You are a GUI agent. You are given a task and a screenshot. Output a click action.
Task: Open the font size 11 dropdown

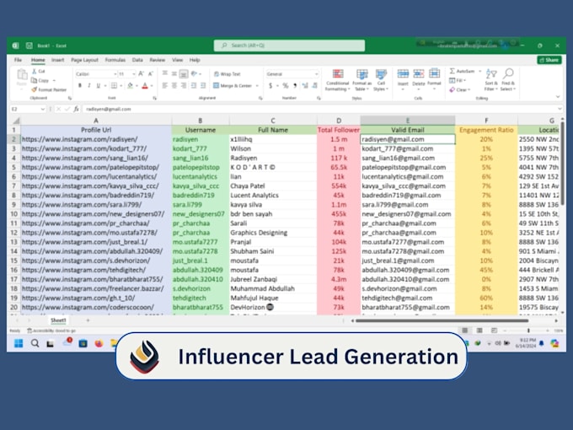[133, 74]
